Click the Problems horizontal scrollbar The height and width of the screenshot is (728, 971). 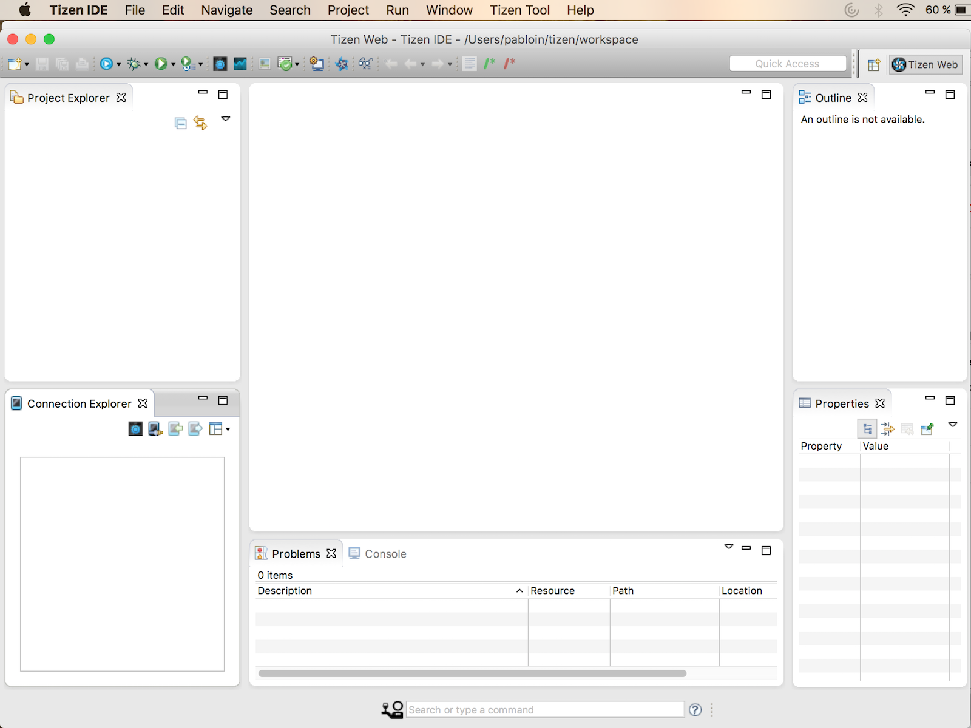coord(472,673)
